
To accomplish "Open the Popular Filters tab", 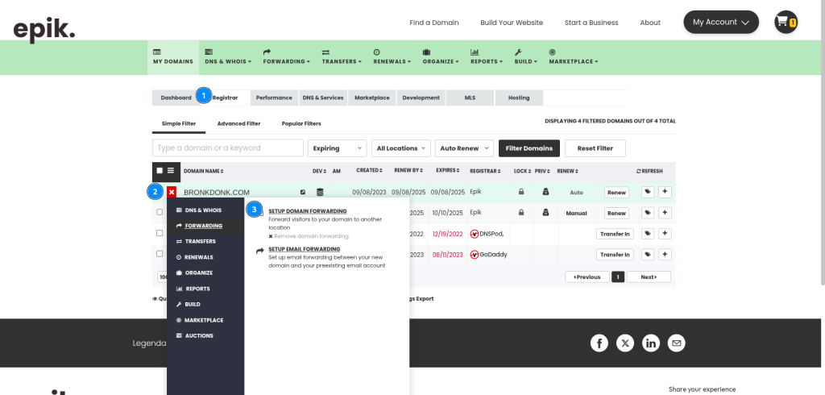I will pos(301,124).
